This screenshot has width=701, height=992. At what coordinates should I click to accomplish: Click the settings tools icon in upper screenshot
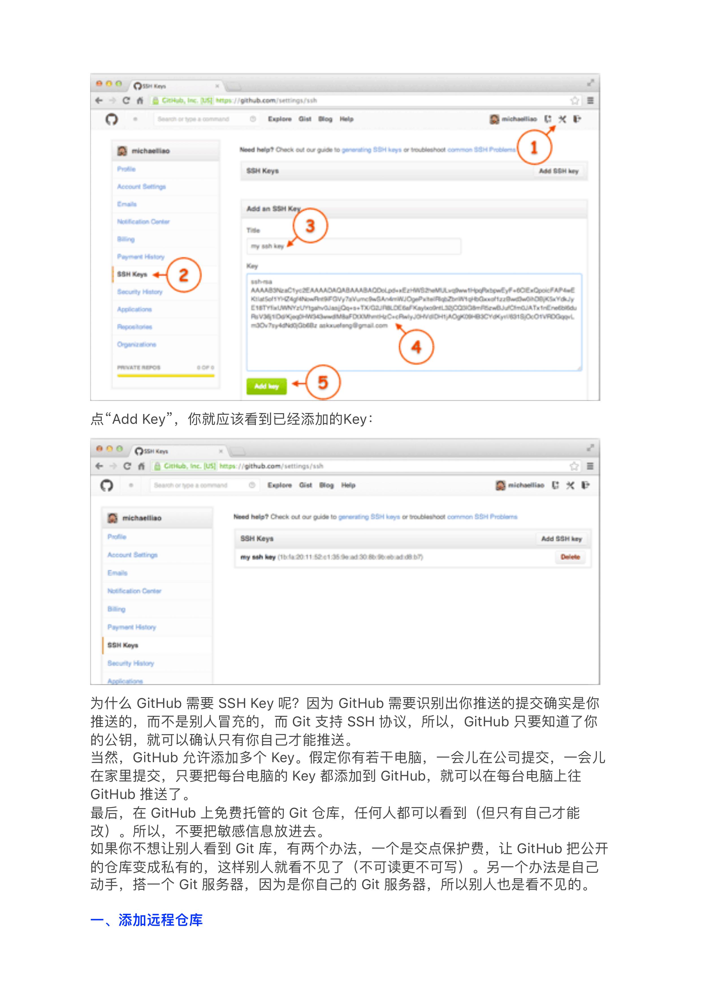click(562, 119)
